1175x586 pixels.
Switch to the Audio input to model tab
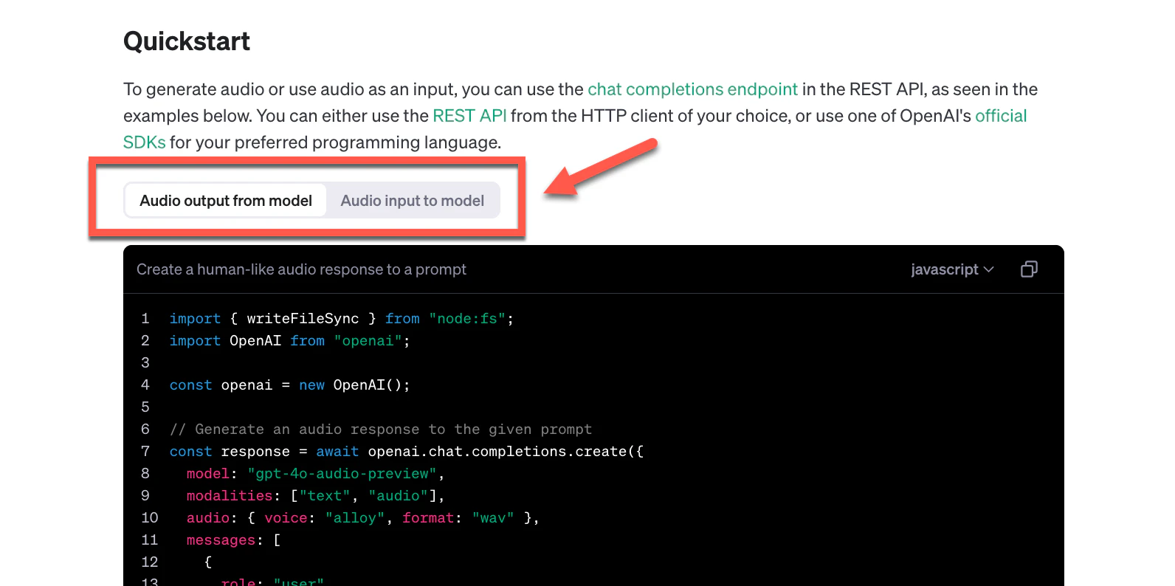(x=412, y=201)
